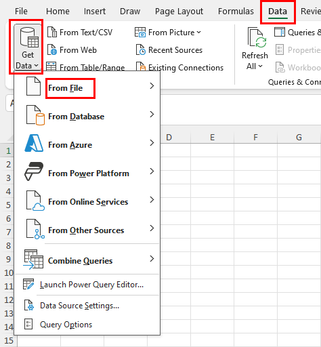Open Data Source Settings
Image resolution: width=321 pixels, height=347 pixels.
click(x=87, y=306)
